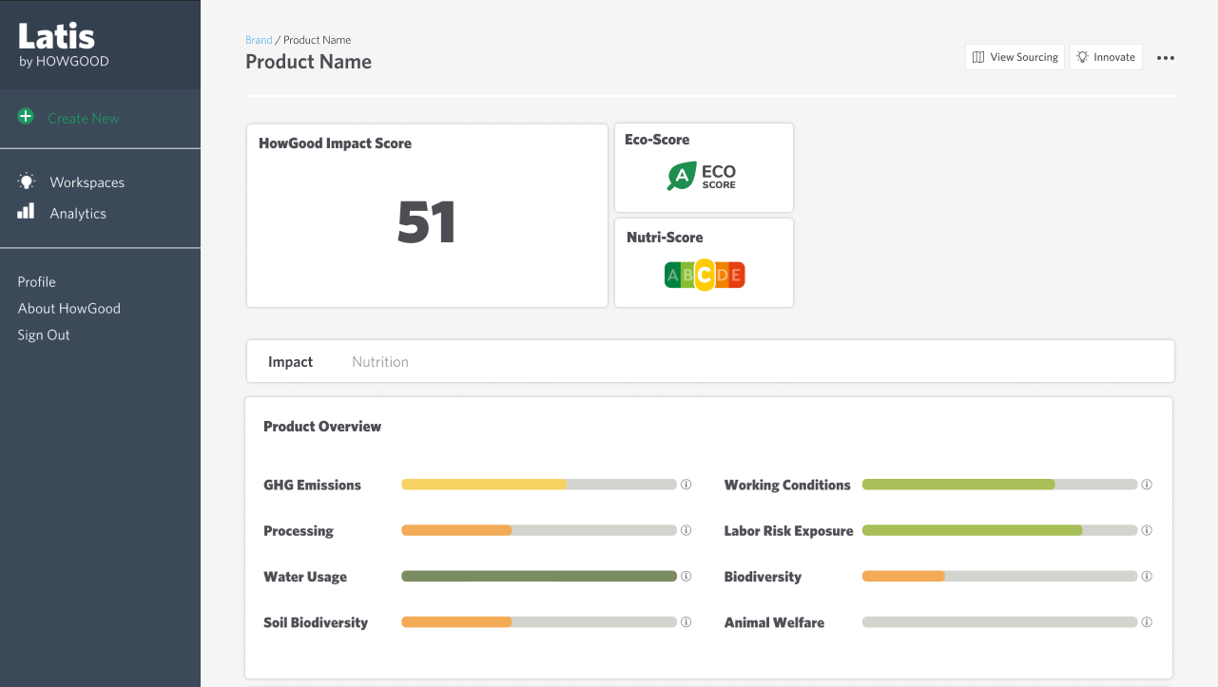The image size is (1218, 687).
Task: Click the Animal Welfare label
Action: 774,623
